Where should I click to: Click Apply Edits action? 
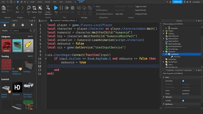click(x=119, y=14)
